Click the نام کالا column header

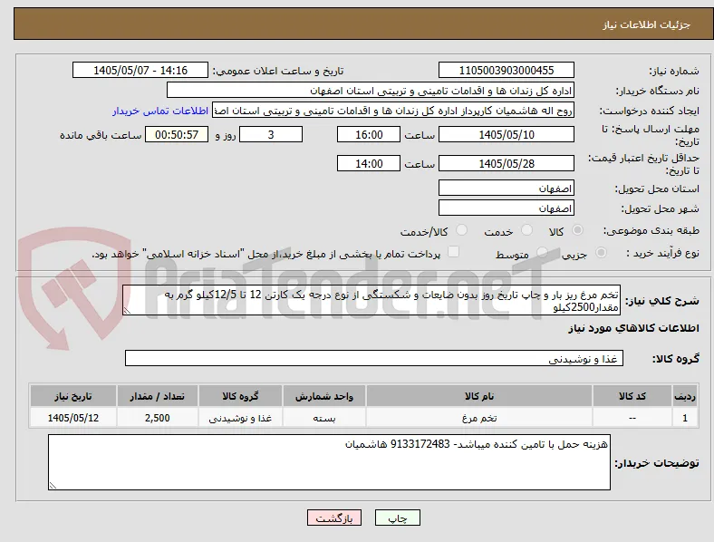[x=479, y=396]
